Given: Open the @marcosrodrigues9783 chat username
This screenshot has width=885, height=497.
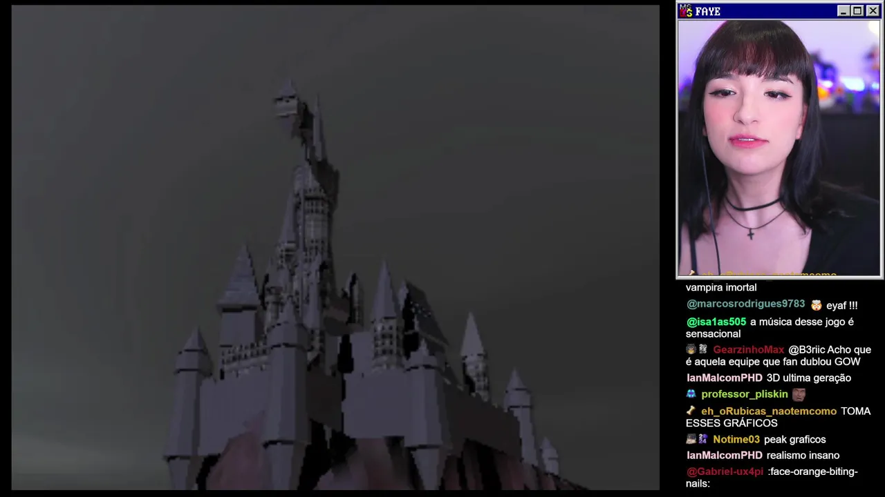Looking at the screenshot, I should tap(745, 304).
